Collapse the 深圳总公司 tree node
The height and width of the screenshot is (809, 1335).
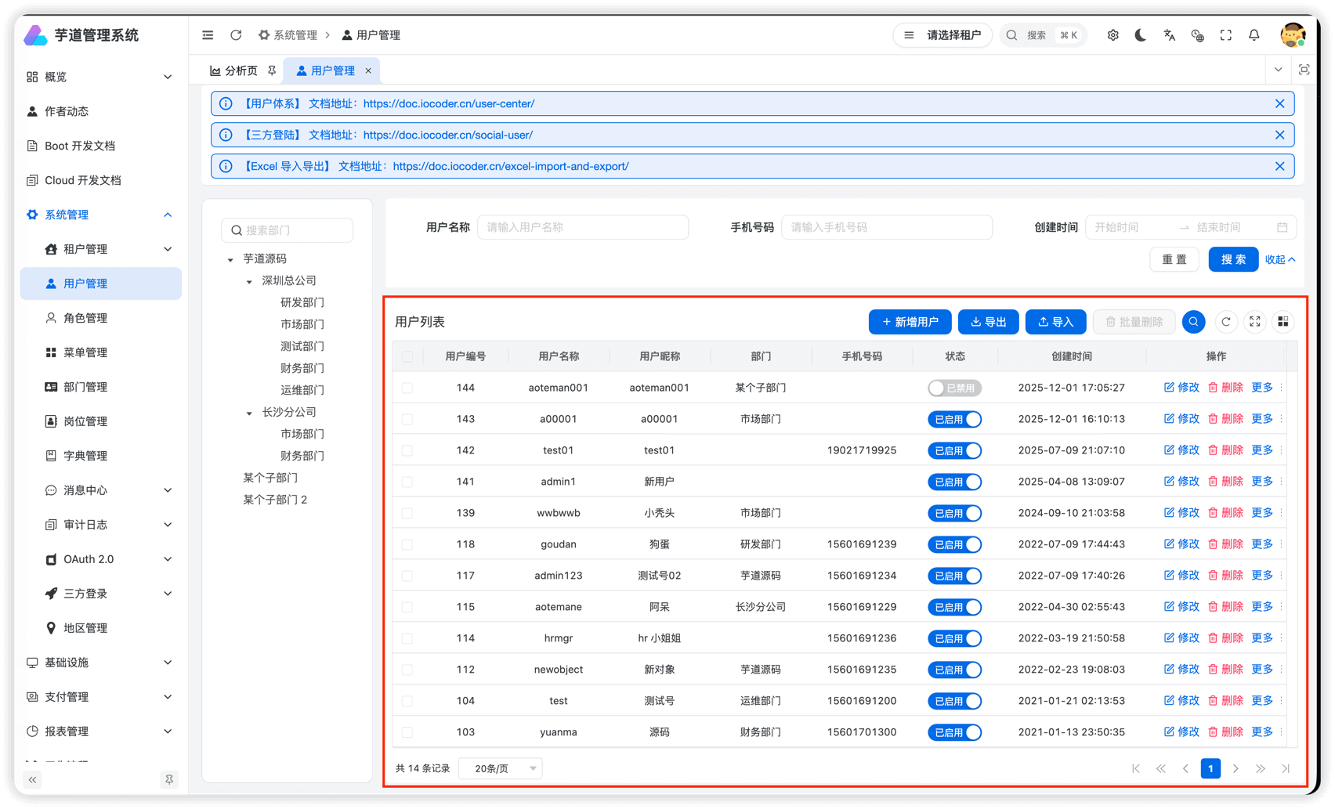point(249,281)
